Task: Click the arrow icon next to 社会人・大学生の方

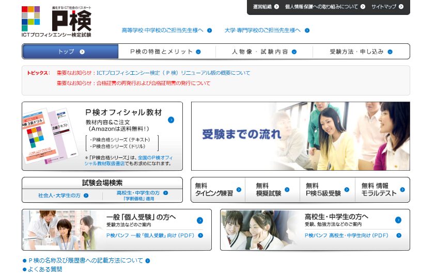Action: tap(86, 195)
